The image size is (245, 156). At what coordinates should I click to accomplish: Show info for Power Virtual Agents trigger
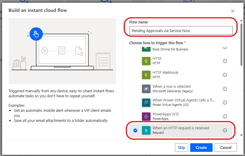coord(225,103)
